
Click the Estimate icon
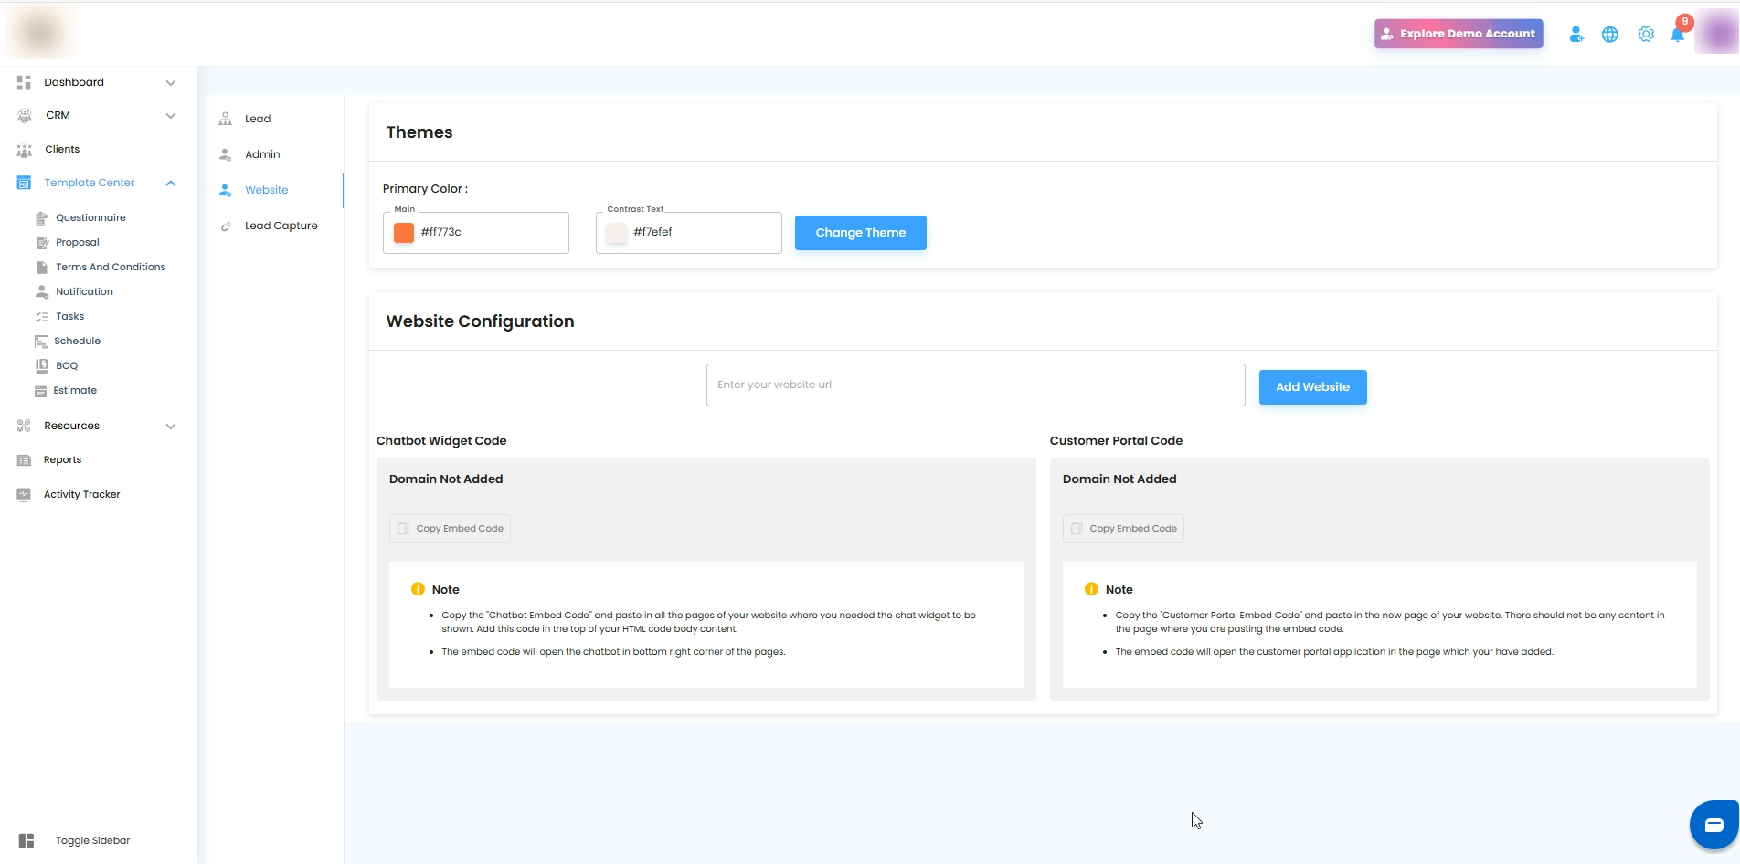(40, 391)
